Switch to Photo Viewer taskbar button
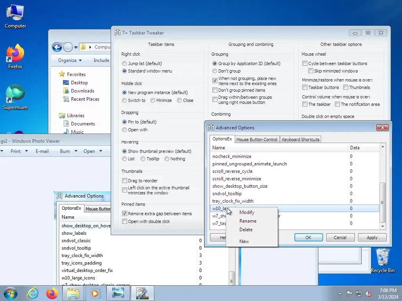Image resolution: width=402 pixels, height=301 pixels. (x=118, y=293)
